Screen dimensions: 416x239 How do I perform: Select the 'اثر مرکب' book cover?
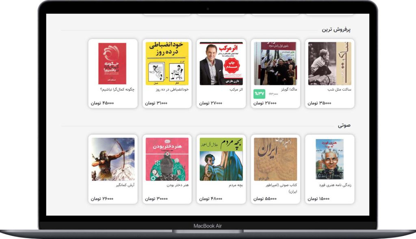(221, 63)
